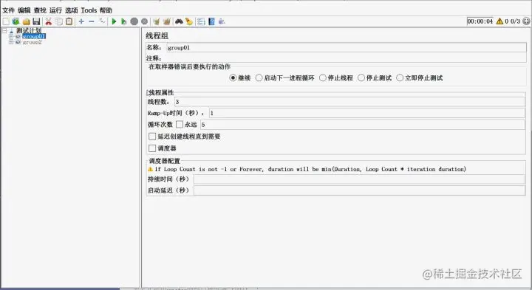Viewport: 532px width, 290px height.
Task: Check the 永远 loop forever checkbox
Action: [180, 125]
